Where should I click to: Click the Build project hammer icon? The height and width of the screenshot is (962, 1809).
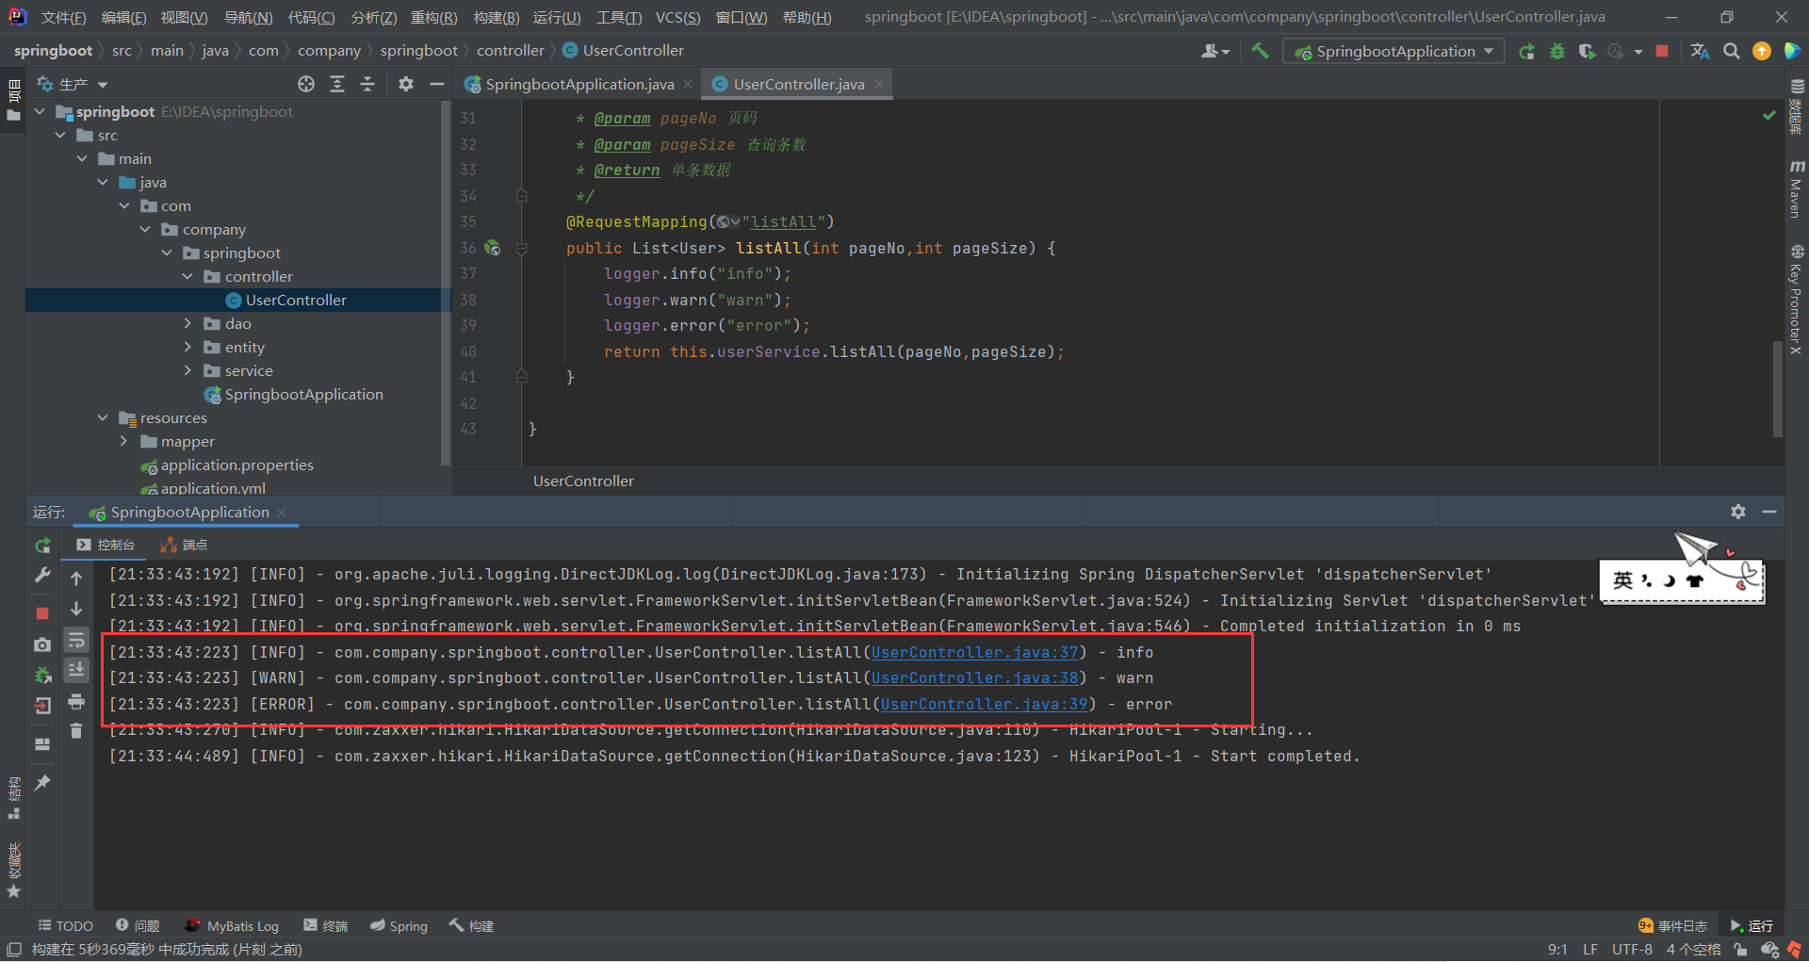coord(1260,51)
